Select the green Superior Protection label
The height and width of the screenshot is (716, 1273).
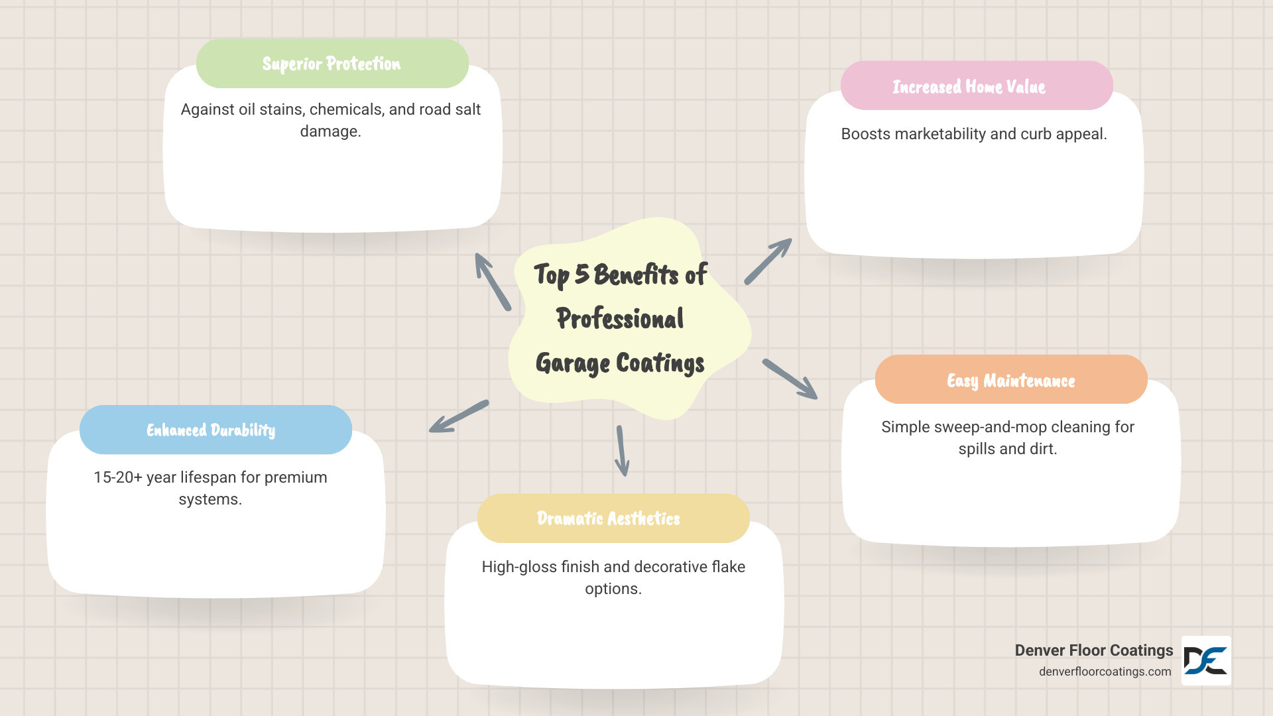tap(332, 64)
